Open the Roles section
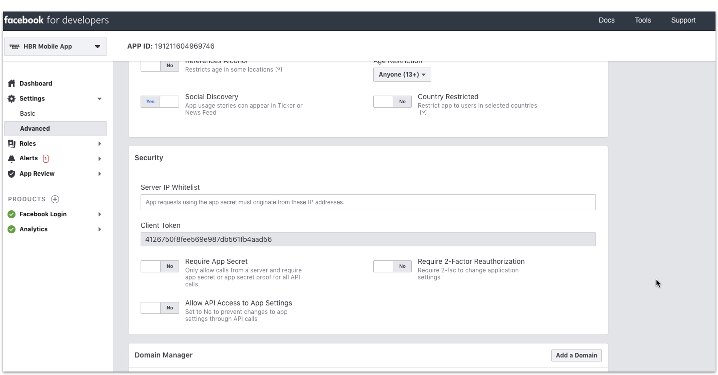Screen dimensions: 718x375 28,144
